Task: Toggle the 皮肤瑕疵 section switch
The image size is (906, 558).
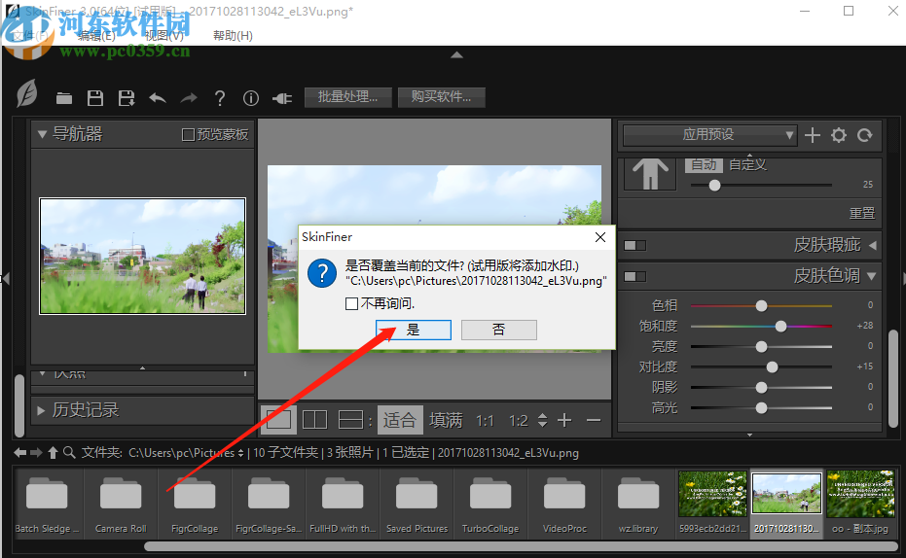Action: (635, 246)
